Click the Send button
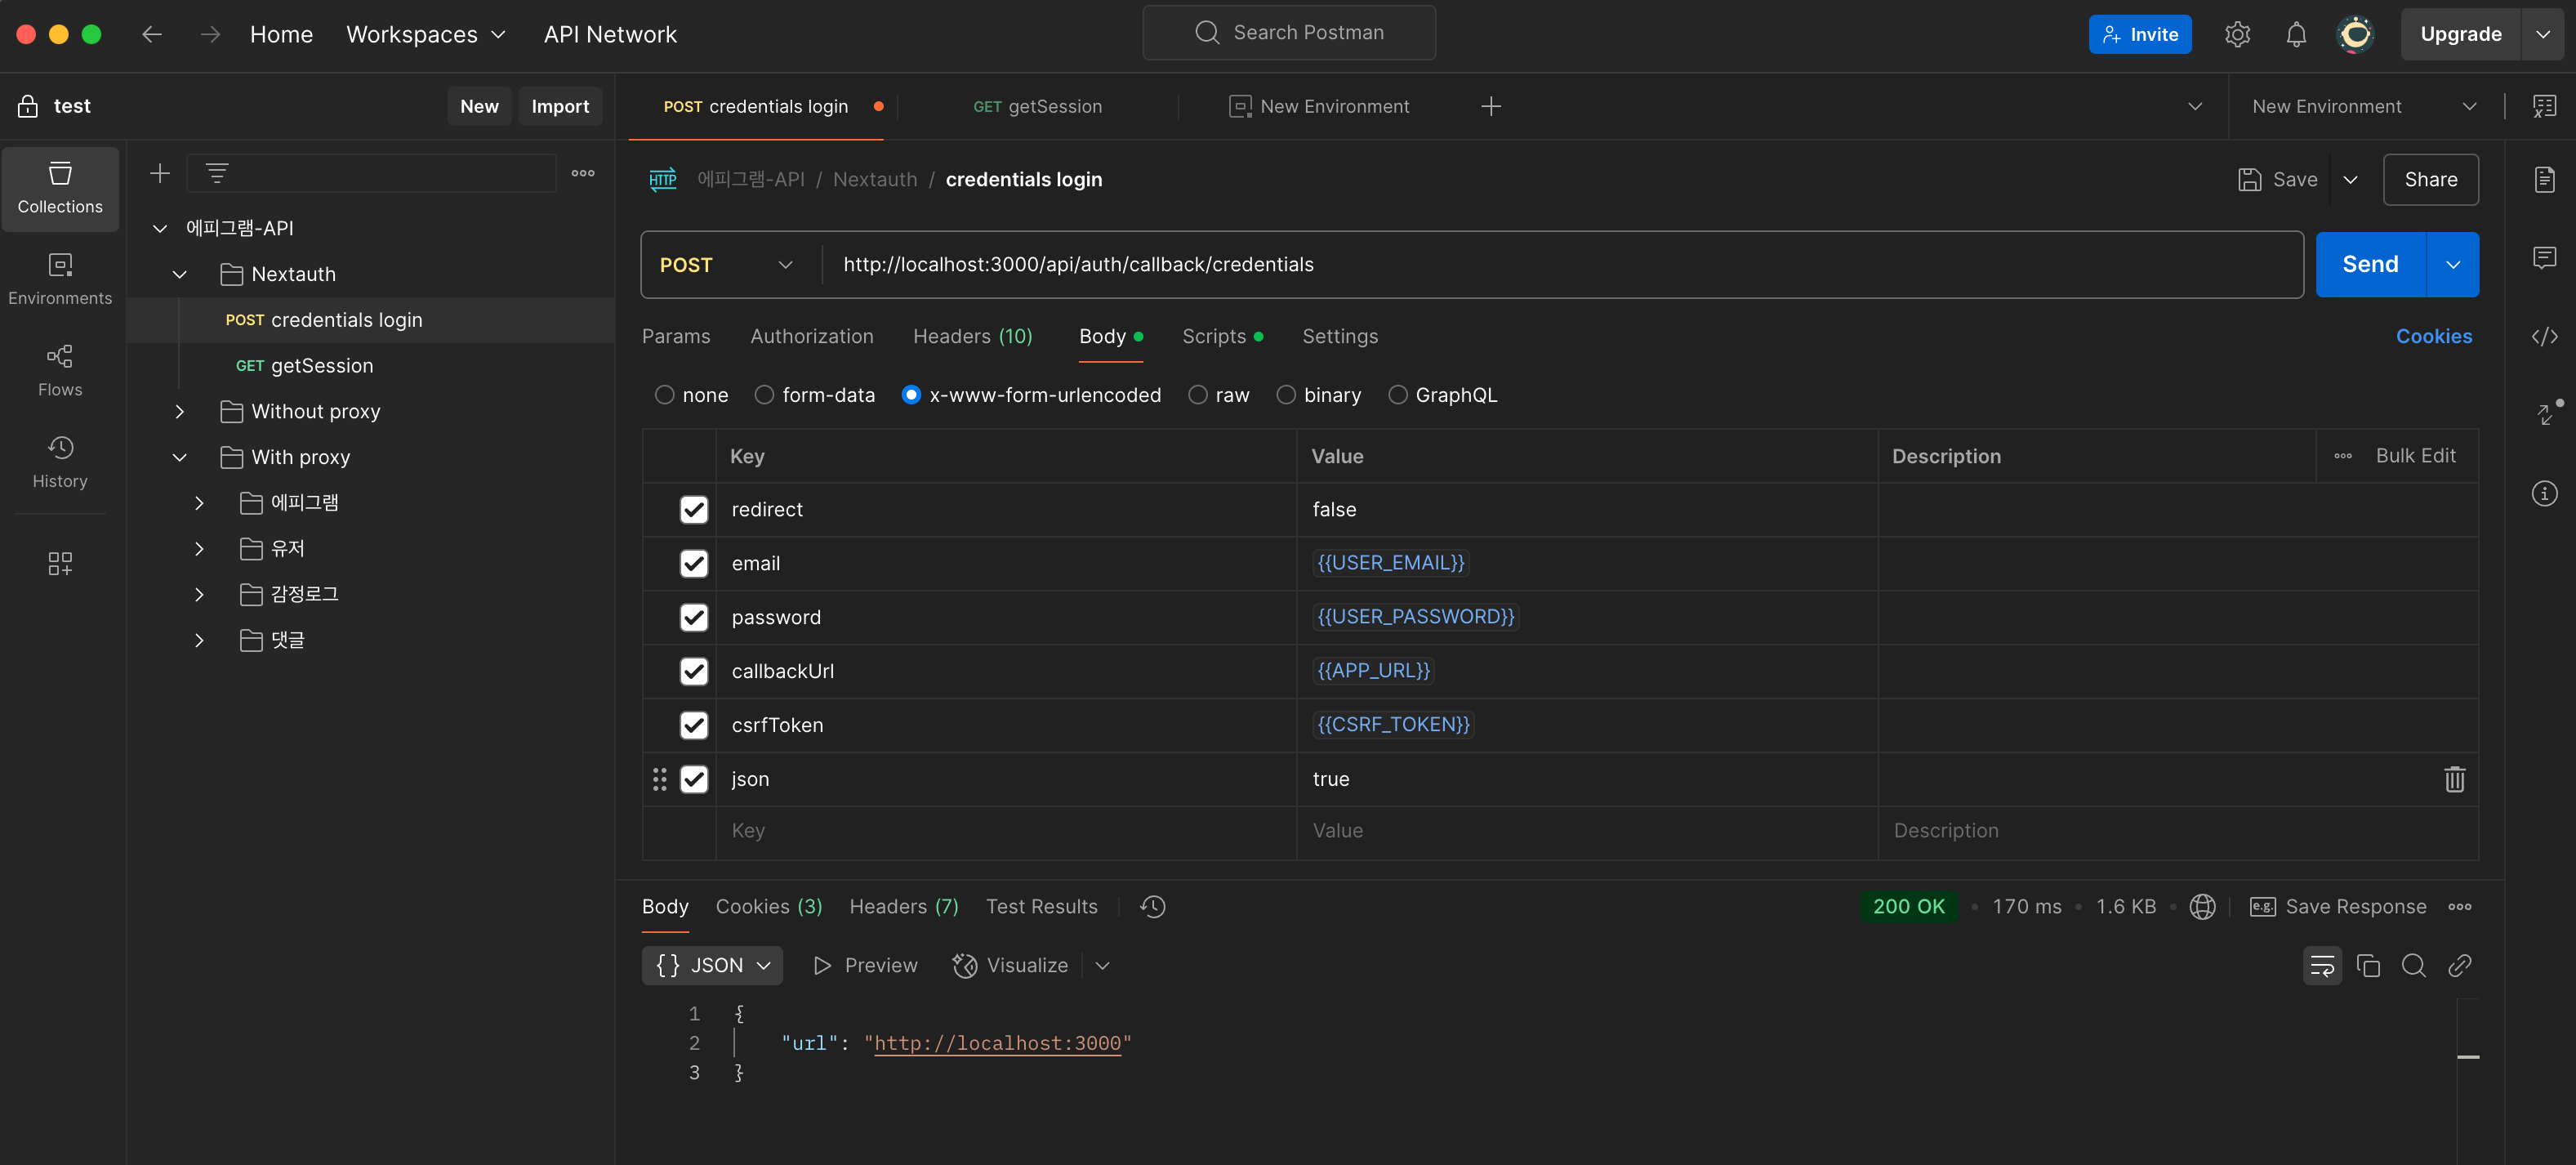 pos(2369,265)
